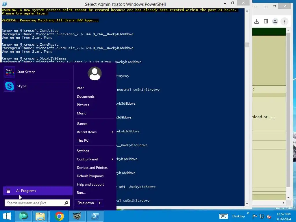Image resolution: width=296 pixels, height=222 pixels.
Task: Click the taskbar clock and date
Action: click(x=283, y=216)
